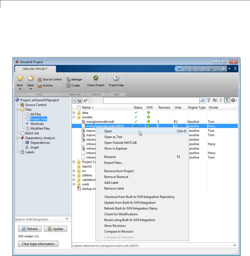Switch to the list view icon
250x256 pixels.
tap(221, 100)
